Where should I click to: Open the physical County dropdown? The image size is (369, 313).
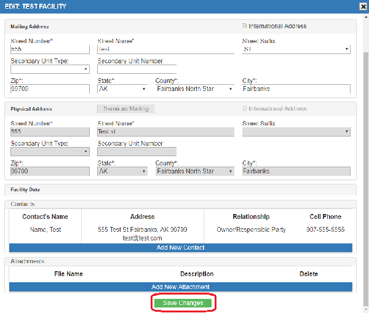pyautogui.click(x=194, y=172)
